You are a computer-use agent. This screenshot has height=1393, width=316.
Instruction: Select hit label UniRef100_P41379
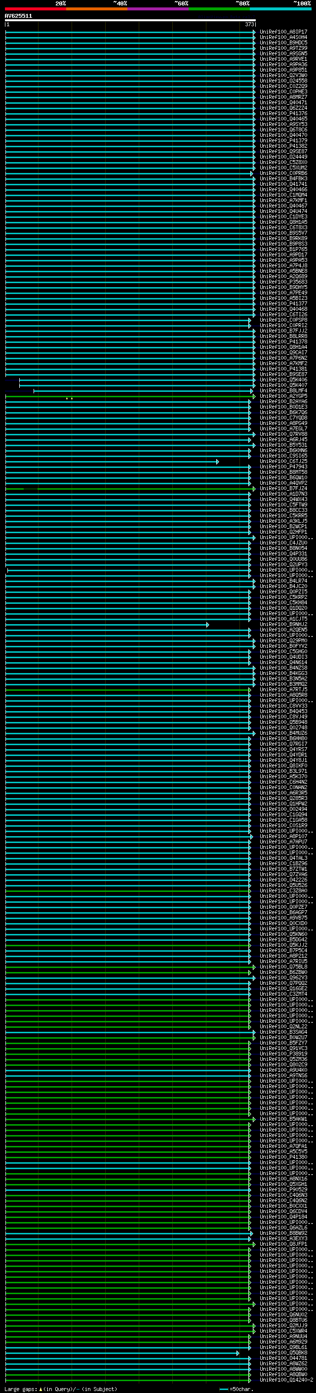point(283,141)
